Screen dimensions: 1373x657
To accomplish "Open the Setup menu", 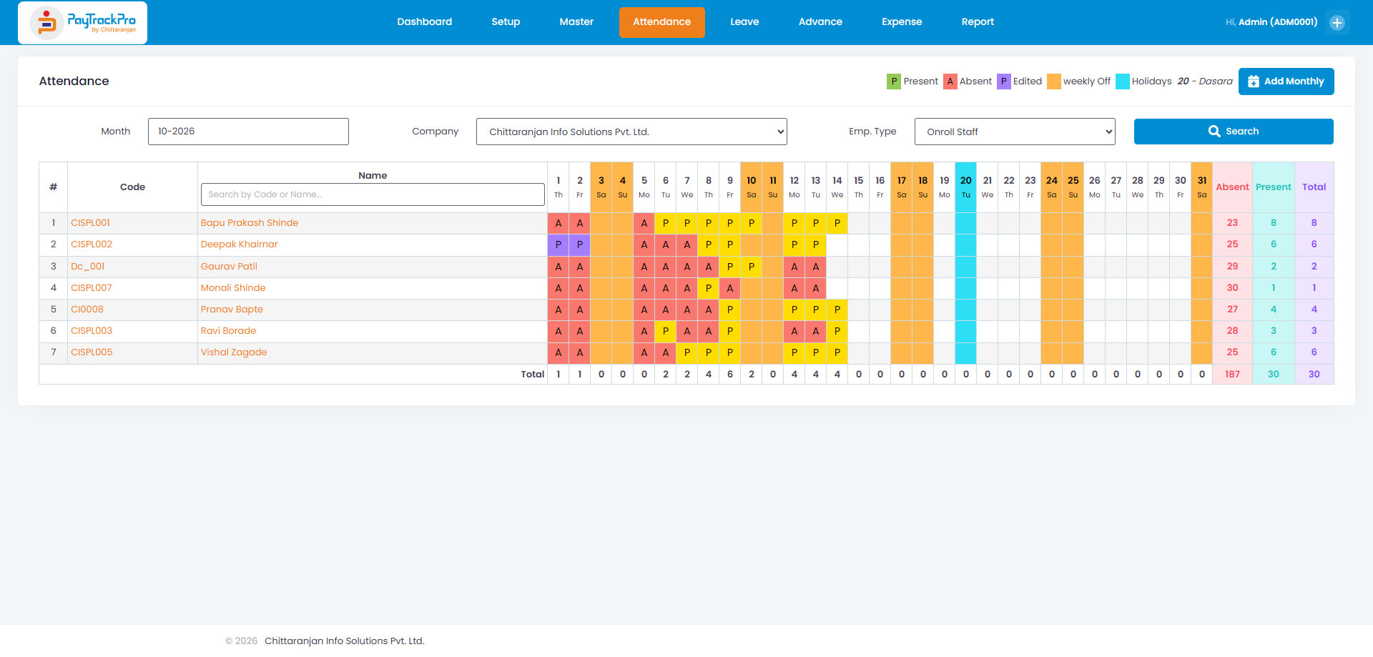I will (506, 22).
